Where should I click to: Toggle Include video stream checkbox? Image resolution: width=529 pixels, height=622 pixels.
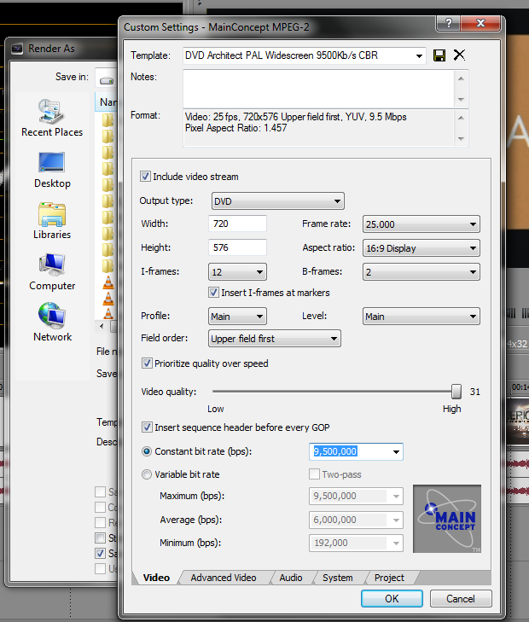point(146,176)
